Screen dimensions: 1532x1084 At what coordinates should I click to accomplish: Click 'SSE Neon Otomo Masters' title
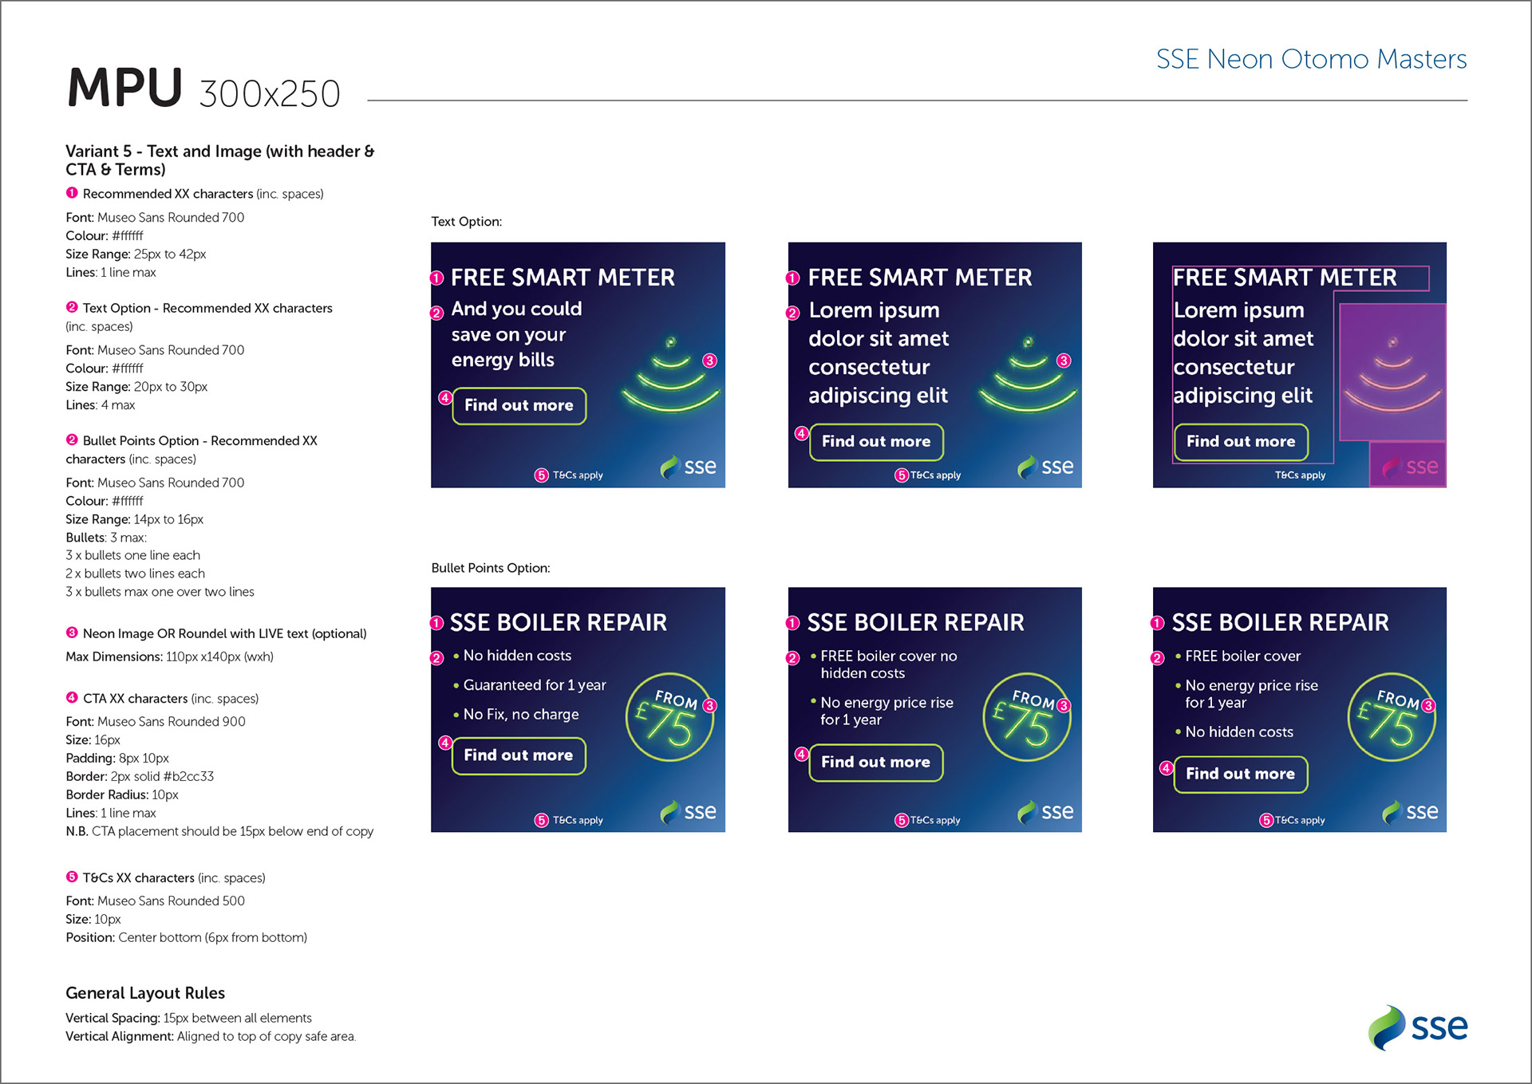[x=1311, y=59]
